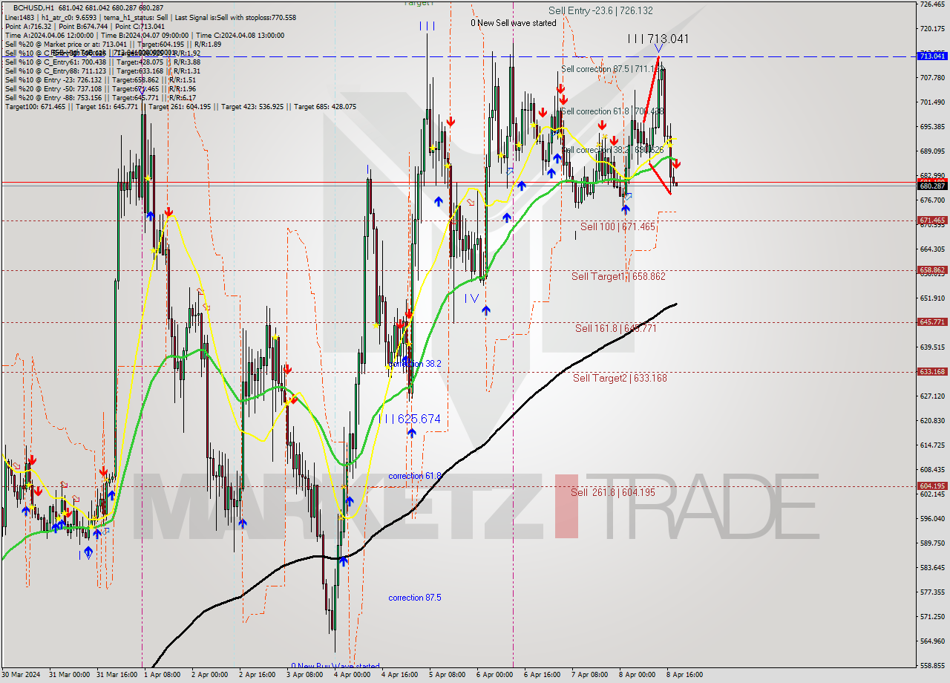Click the 589.755 price scale value

click(x=932, y=543)
